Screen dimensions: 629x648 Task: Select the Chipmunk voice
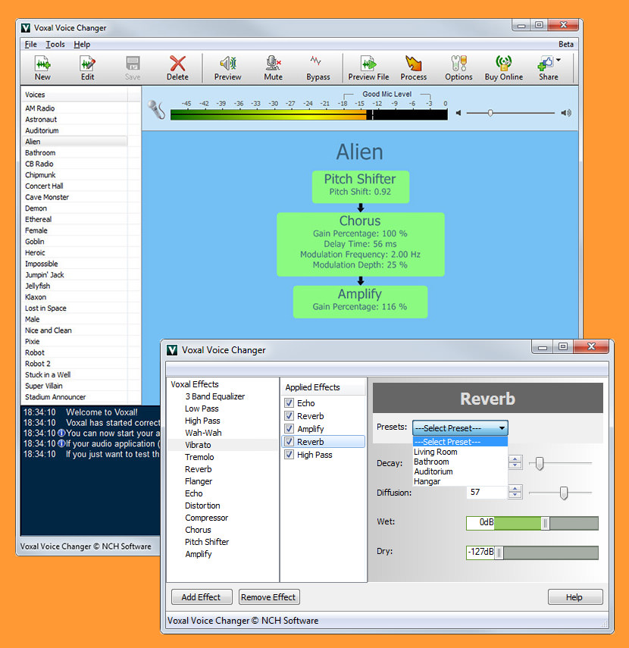click(x=40, y=175)
